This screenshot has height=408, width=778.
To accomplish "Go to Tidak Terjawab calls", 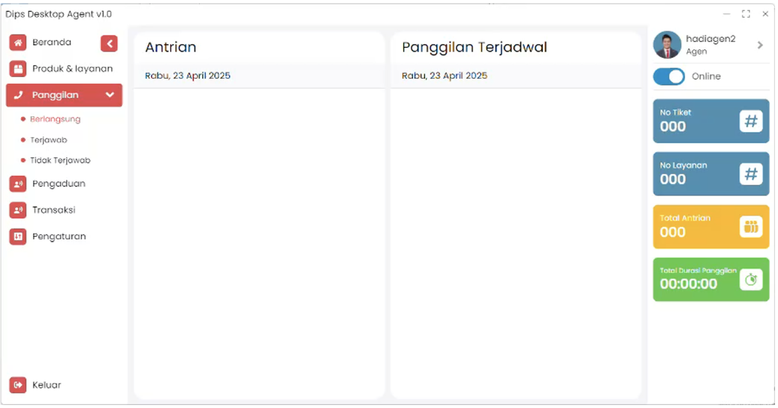I will [x=60, y=161].
